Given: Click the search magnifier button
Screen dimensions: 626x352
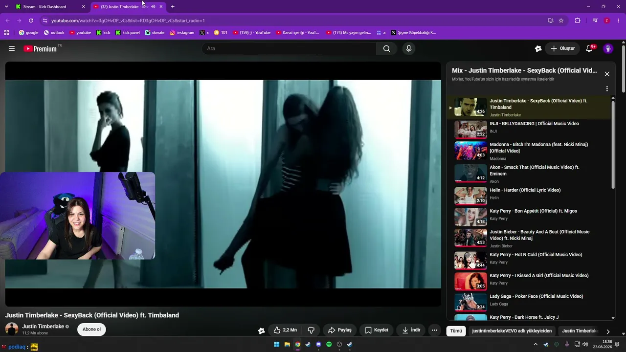Looking at the screenshot, I should (386, 48).
